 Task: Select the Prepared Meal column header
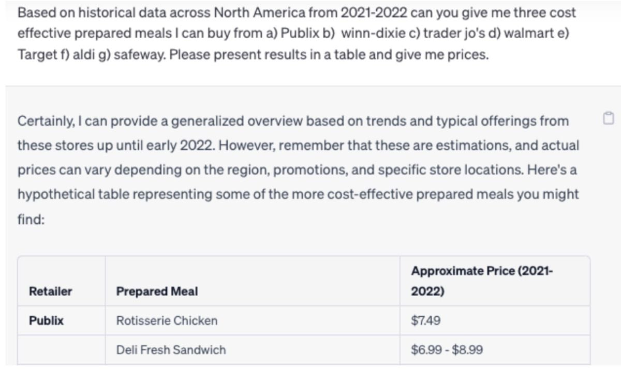tap(157, 291)
